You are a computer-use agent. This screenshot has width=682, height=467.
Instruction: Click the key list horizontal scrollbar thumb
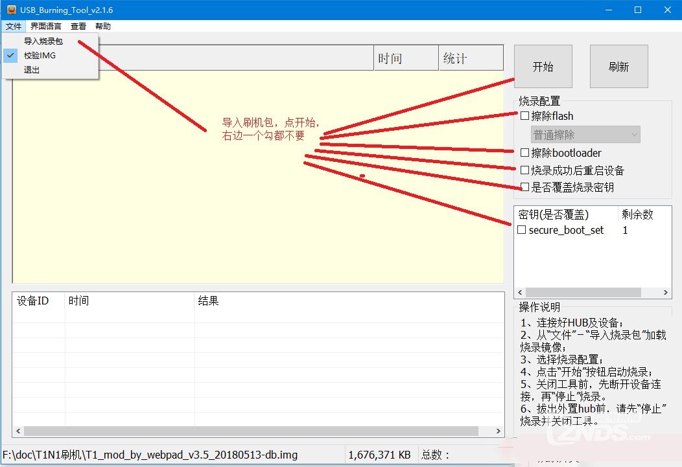point(583,292)
